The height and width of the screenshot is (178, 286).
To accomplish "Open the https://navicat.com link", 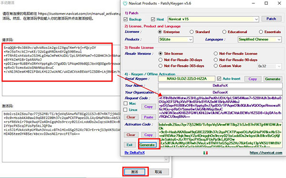I will (266, 153).
